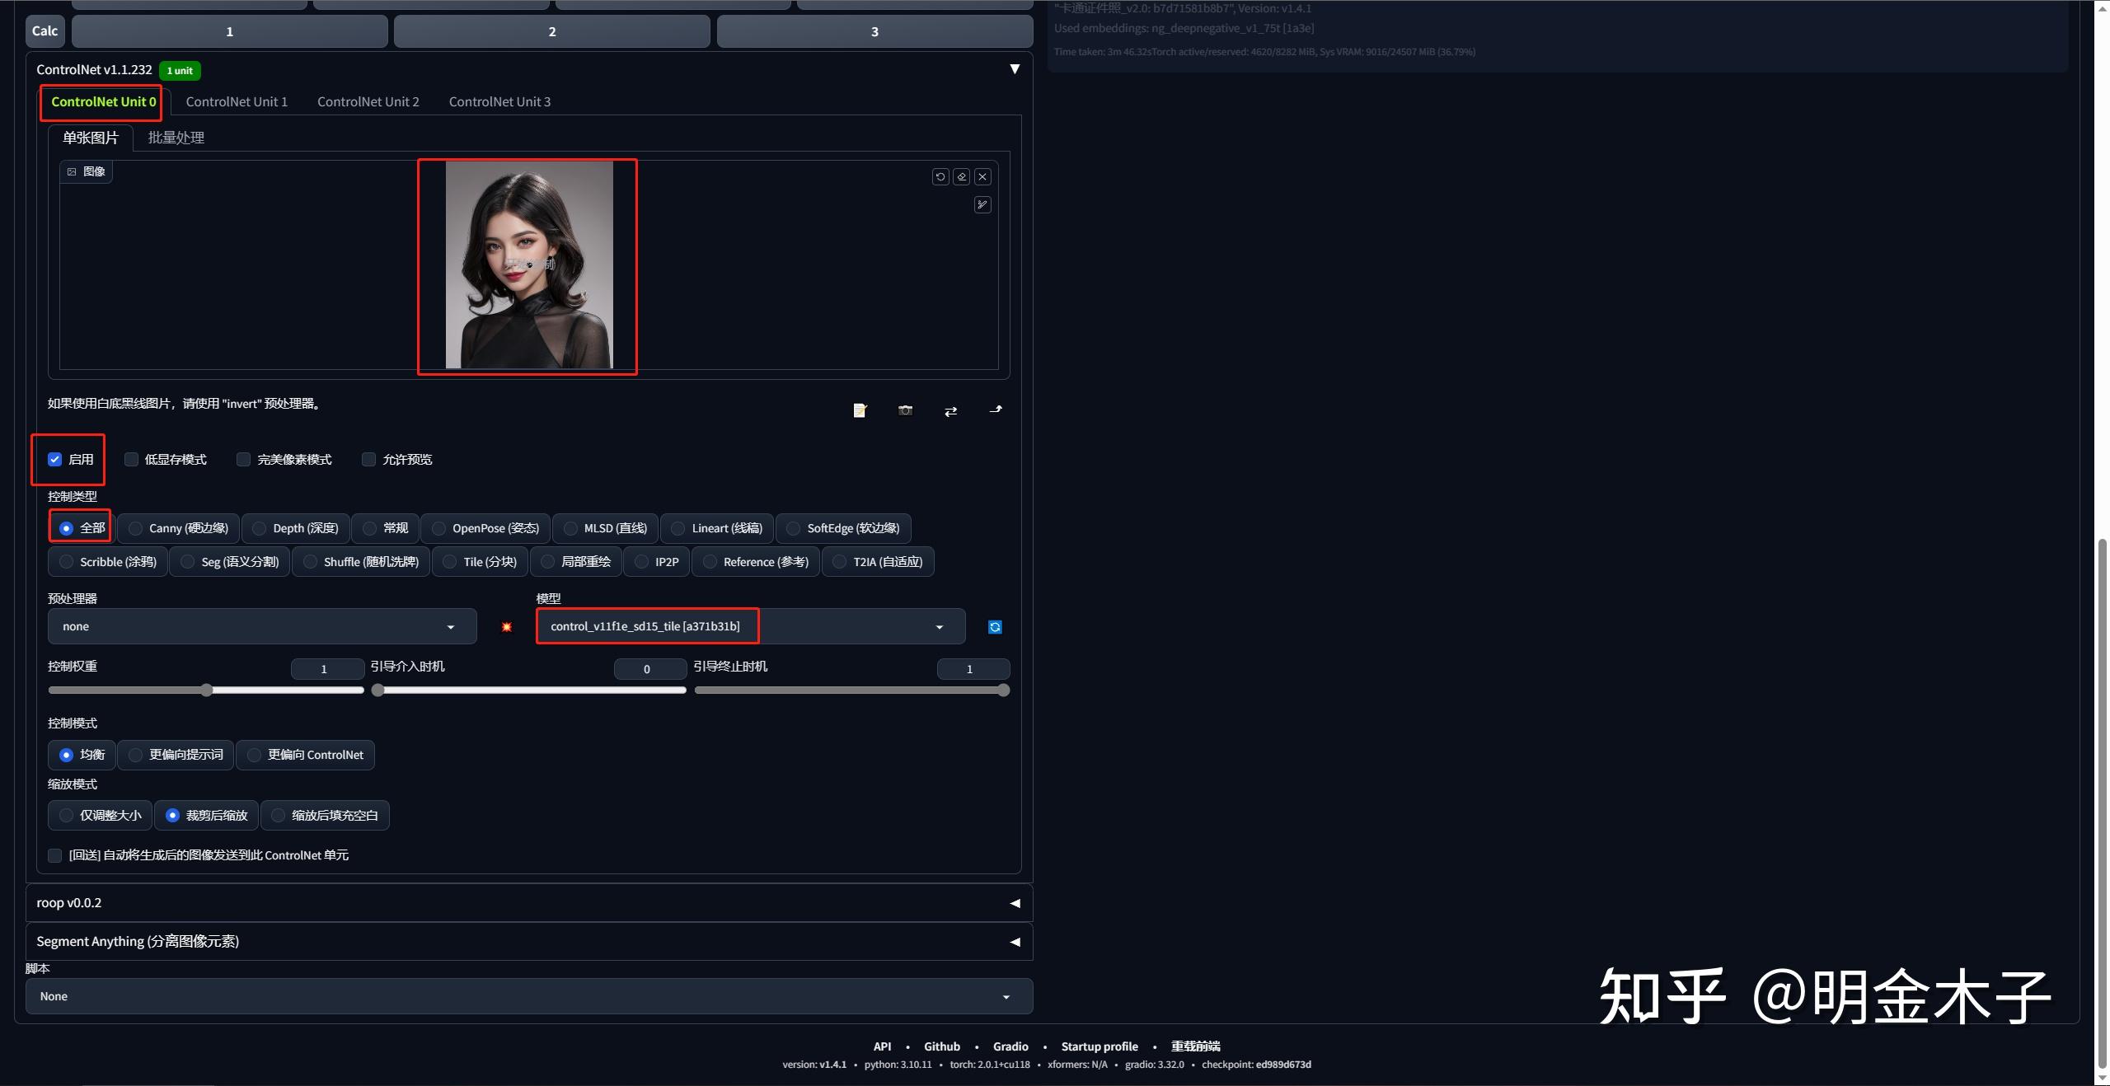Screen dimensions: 2110x1086
Task: Click the mirror swap arrows icon
Action: 950,410
